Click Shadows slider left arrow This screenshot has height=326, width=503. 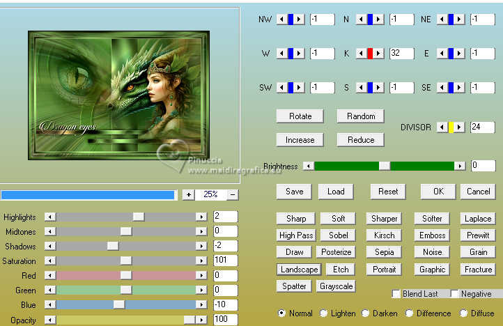tap(50, 246)
